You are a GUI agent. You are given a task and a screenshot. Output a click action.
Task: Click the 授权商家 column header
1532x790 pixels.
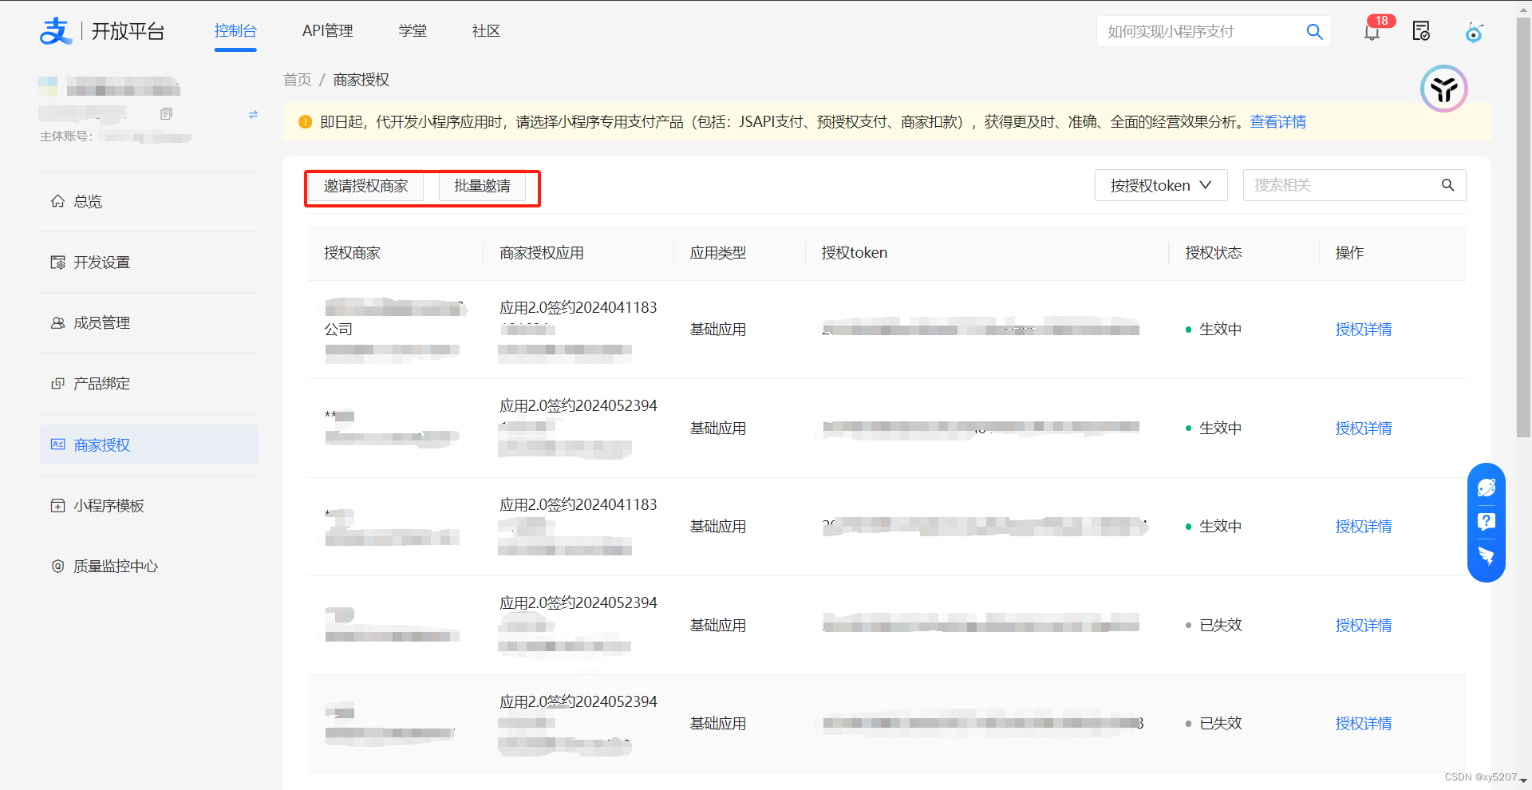click(x=352, y=253)
